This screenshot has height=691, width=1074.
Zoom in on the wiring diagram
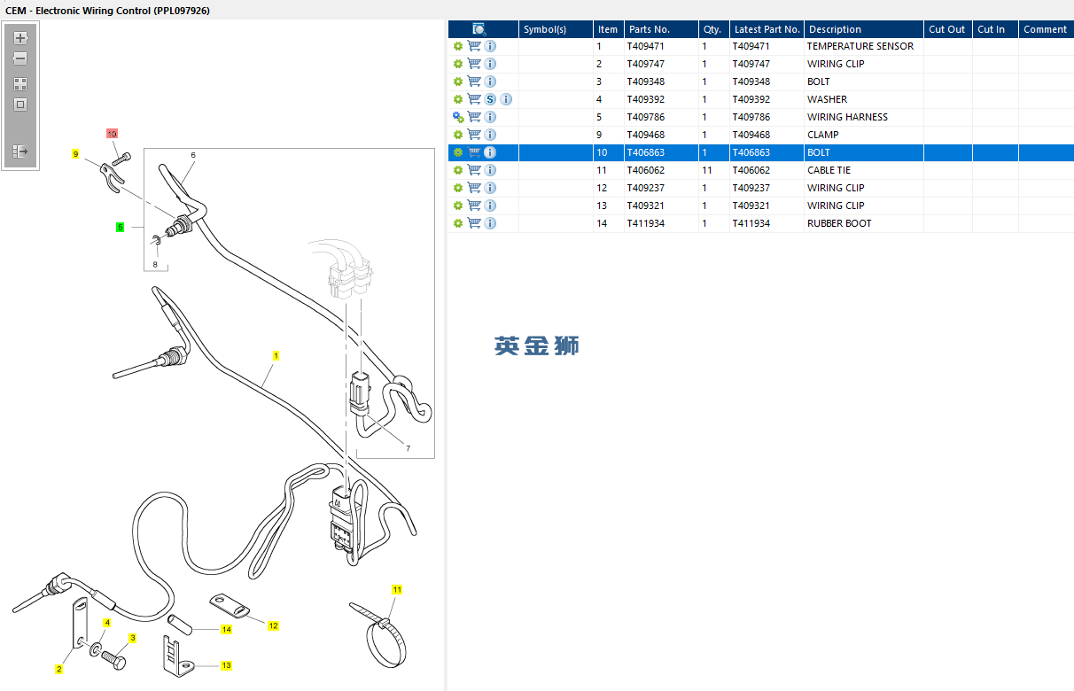click(20, 38)
